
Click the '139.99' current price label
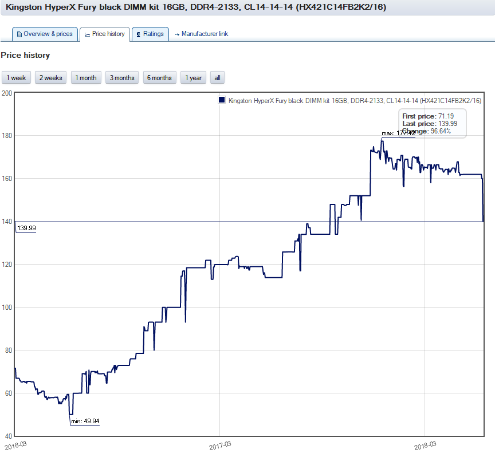click(x=26, y=228)
